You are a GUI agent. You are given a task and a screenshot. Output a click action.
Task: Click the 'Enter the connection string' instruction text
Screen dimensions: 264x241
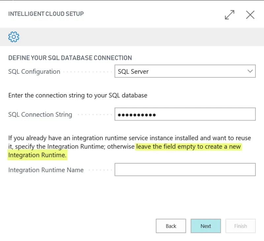78,95
